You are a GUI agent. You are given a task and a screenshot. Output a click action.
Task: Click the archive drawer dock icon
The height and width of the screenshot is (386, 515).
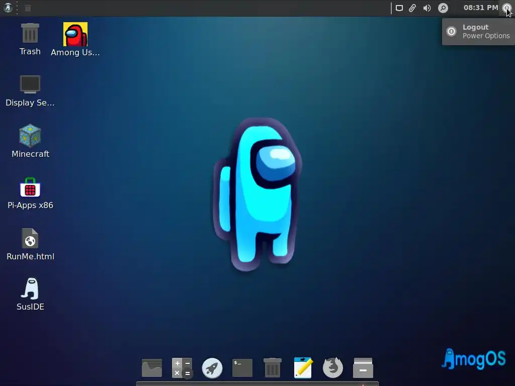[x=363, y=367]
